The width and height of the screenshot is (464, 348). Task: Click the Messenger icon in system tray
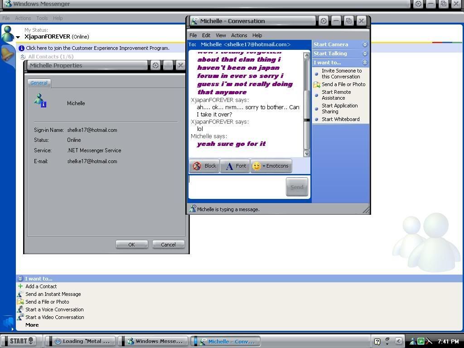412,342
